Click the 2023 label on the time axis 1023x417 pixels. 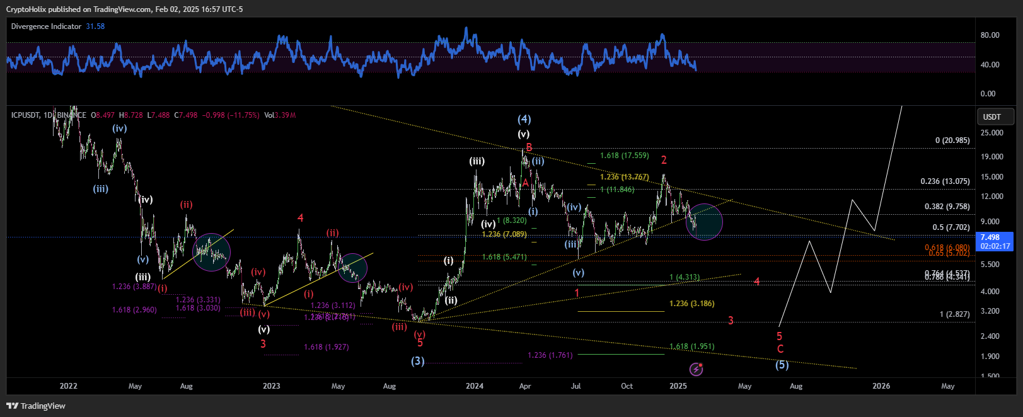tap(271, 386)
